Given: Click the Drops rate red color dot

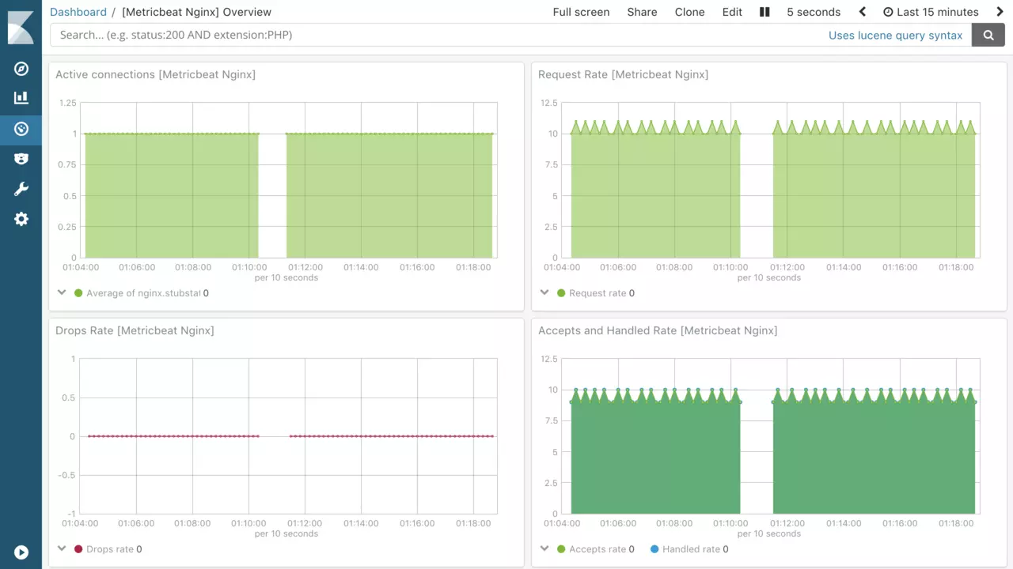Looking at the screenshot, I should coord(78,549).
